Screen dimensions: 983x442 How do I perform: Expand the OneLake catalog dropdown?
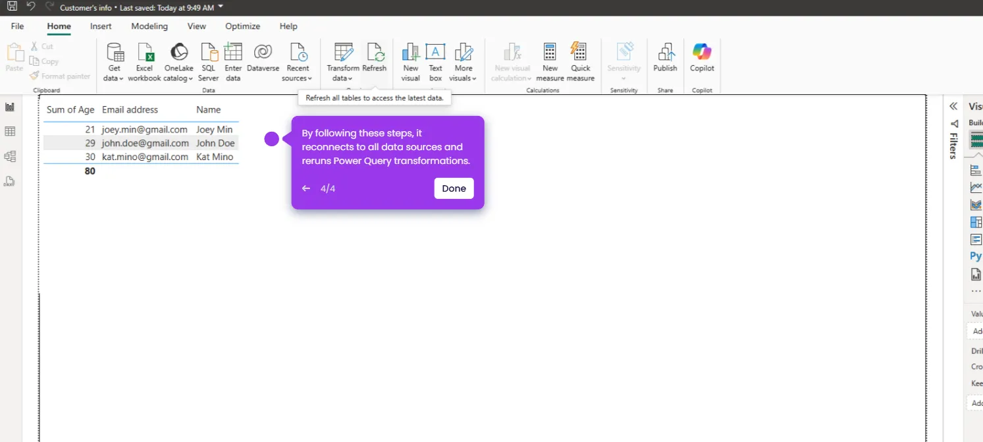(191, 78)
